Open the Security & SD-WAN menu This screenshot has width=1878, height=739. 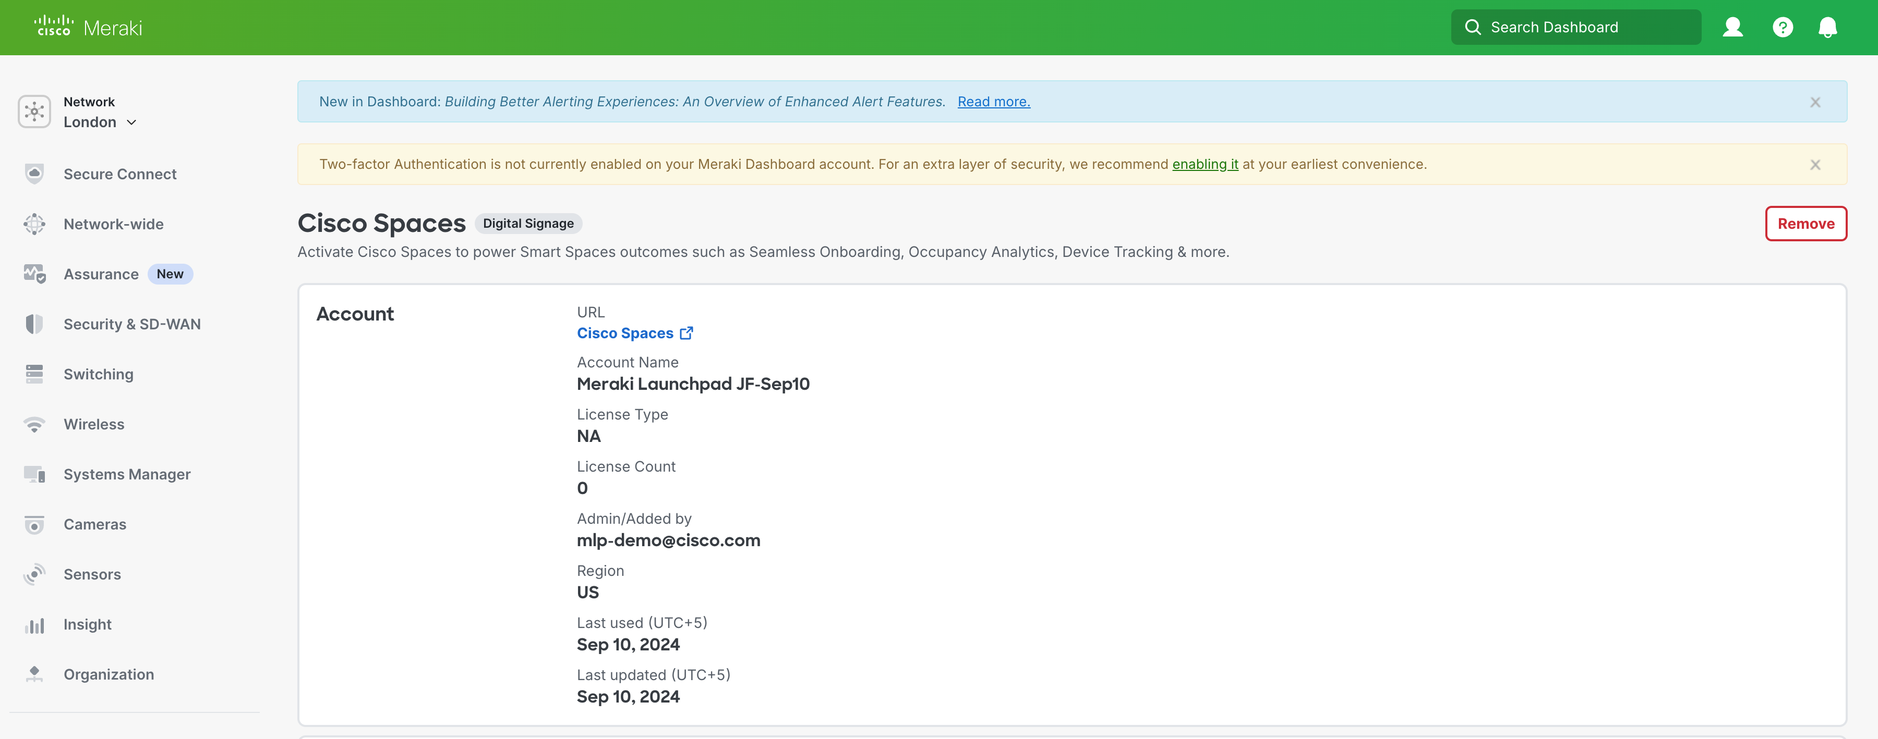[132, 324]
